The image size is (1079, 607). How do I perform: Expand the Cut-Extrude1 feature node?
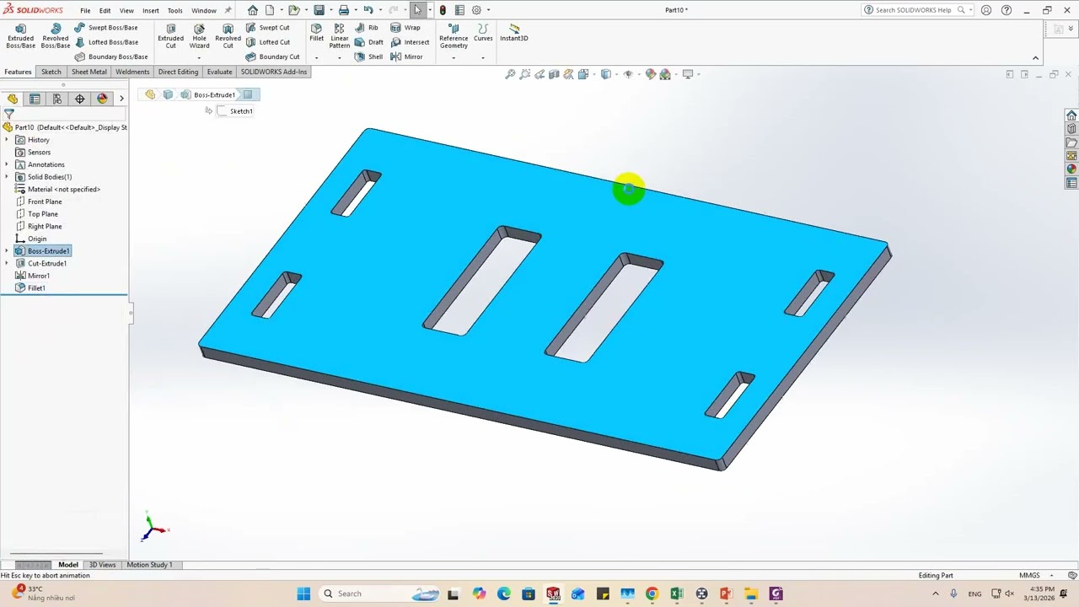(7, 263)
